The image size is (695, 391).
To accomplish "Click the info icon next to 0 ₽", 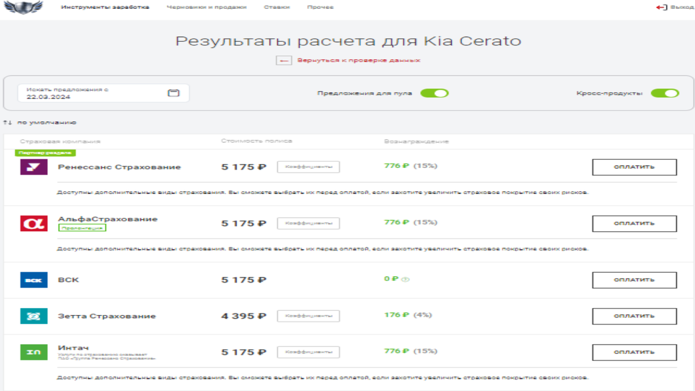I will [x=404, y=280].
